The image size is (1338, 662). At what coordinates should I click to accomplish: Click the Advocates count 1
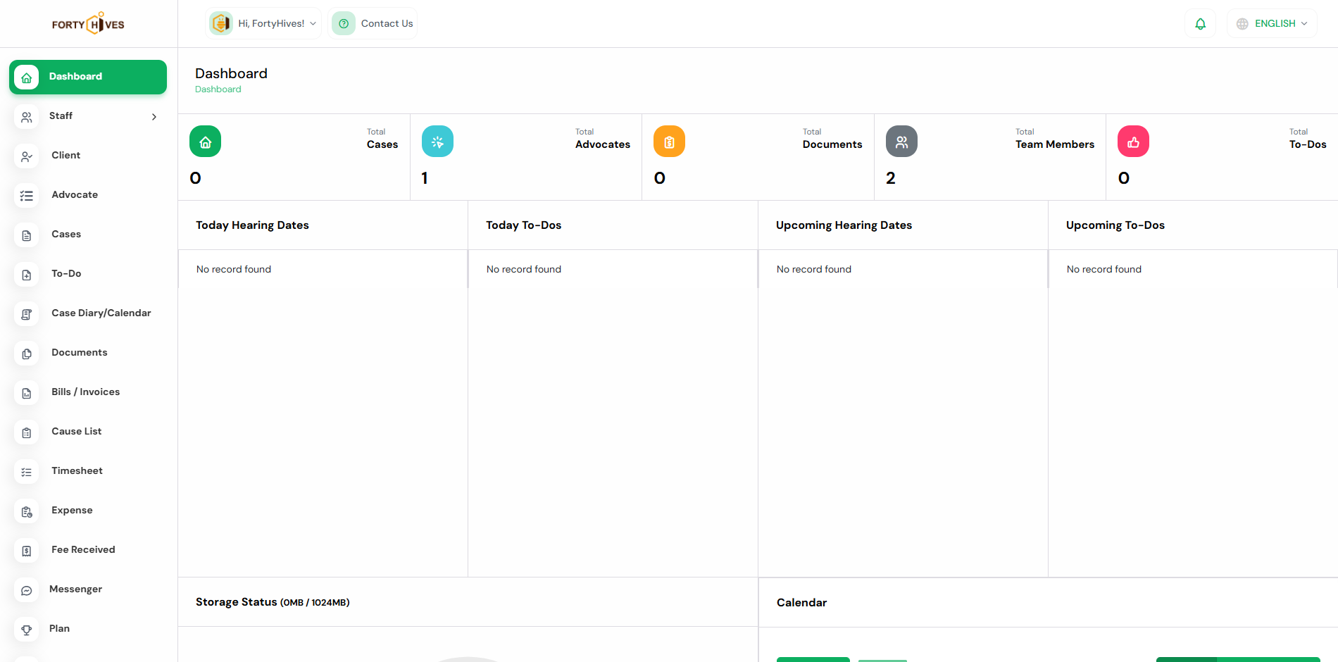click(x=425, y=178)
